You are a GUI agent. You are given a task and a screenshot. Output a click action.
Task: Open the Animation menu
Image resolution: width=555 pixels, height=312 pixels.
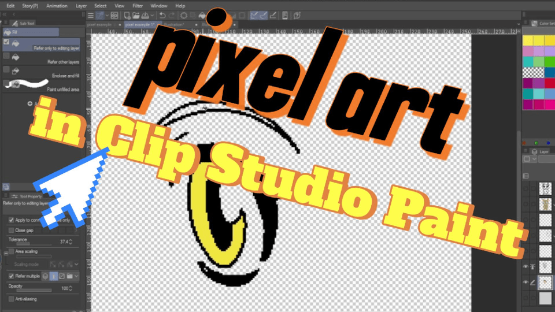57,6
